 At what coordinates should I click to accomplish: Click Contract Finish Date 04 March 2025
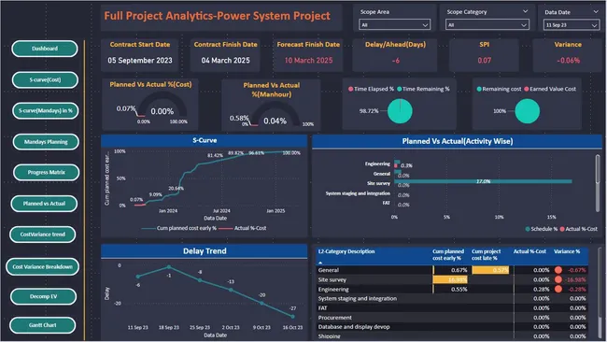pos(225,61)
